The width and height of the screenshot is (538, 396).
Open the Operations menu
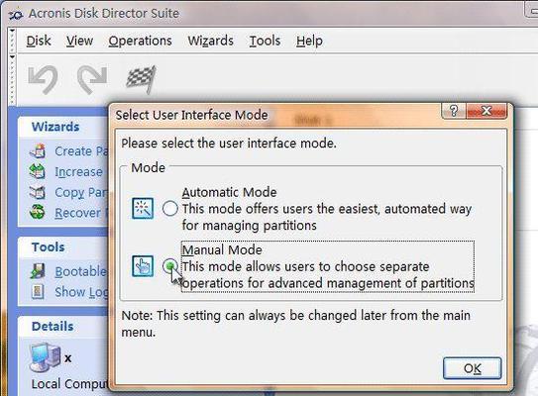tap(140, 42)
